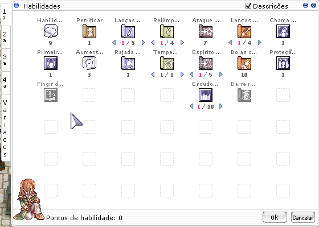Image resolution: width=319 pixels, height=227 pixels.
Task: Confirm with the Ok button
Action: (275, 217)
